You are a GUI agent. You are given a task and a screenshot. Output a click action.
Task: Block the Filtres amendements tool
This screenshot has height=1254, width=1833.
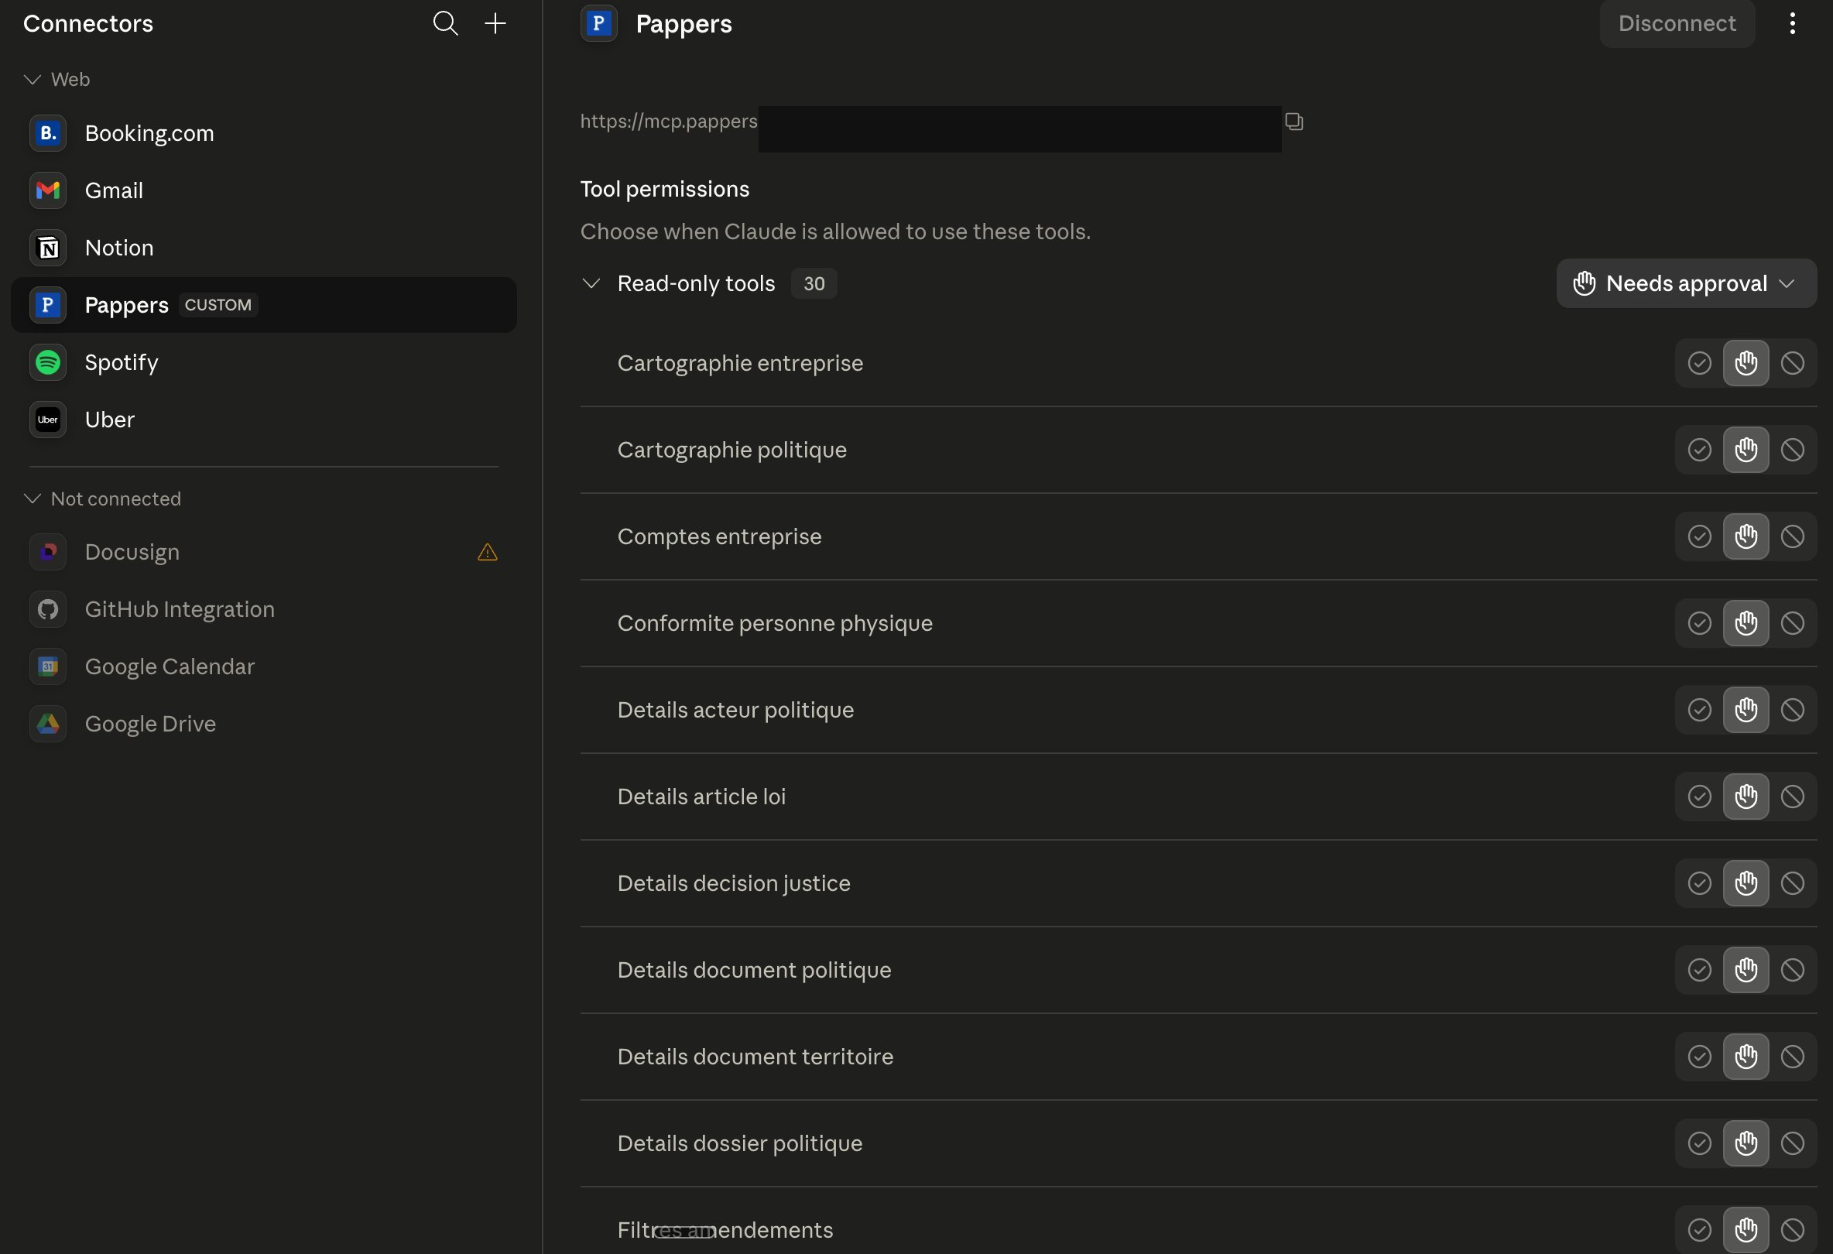click(x=1792, y=1230)
